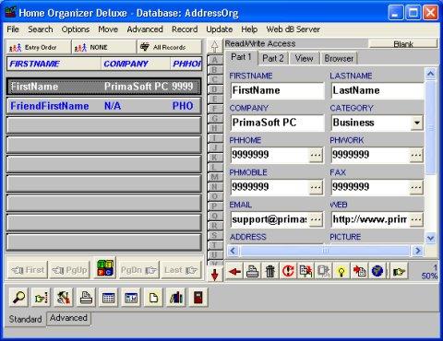Click the Entry Order sort button
Screen dimensions: 443x341
(x=38, y=47)
